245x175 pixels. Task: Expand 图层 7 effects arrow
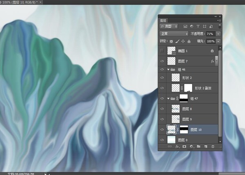pos(216,61)
